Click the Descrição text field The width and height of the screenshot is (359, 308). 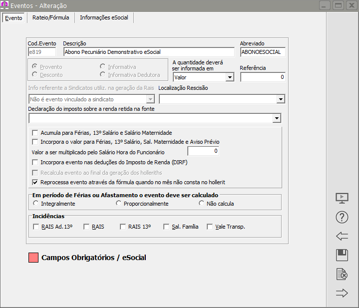(x=148, y=52)
